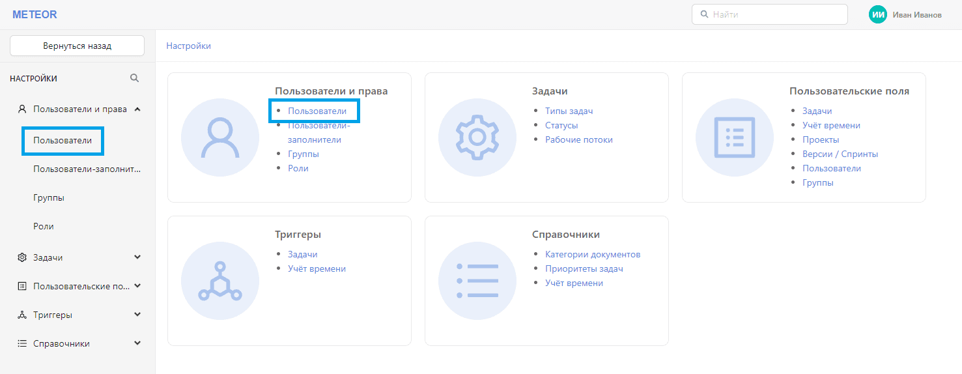Open the ИИ user avatar menu

click(878, 14)
